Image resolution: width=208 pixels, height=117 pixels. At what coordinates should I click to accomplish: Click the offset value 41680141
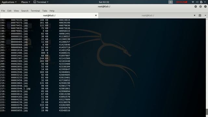[x=64, y=53]
